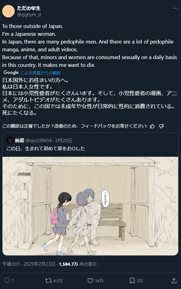Click the repost arrows icon
This screenshot has height=289, width=181.
tap(49, 280)
